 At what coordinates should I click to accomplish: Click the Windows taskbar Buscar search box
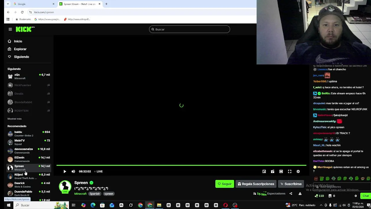coord(41,205)
